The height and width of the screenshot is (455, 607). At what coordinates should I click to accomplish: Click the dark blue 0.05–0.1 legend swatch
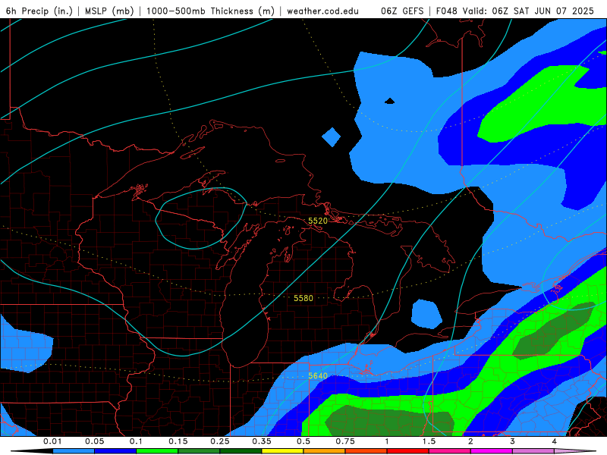[x=115, y=451]
